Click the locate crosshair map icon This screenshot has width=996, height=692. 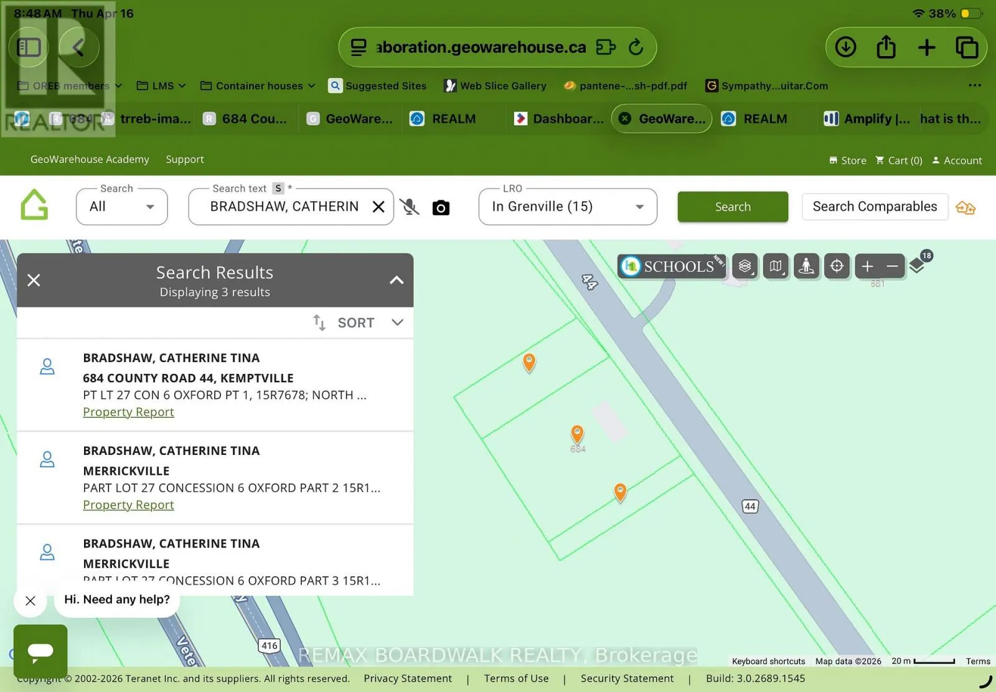[x=837, y=266]
